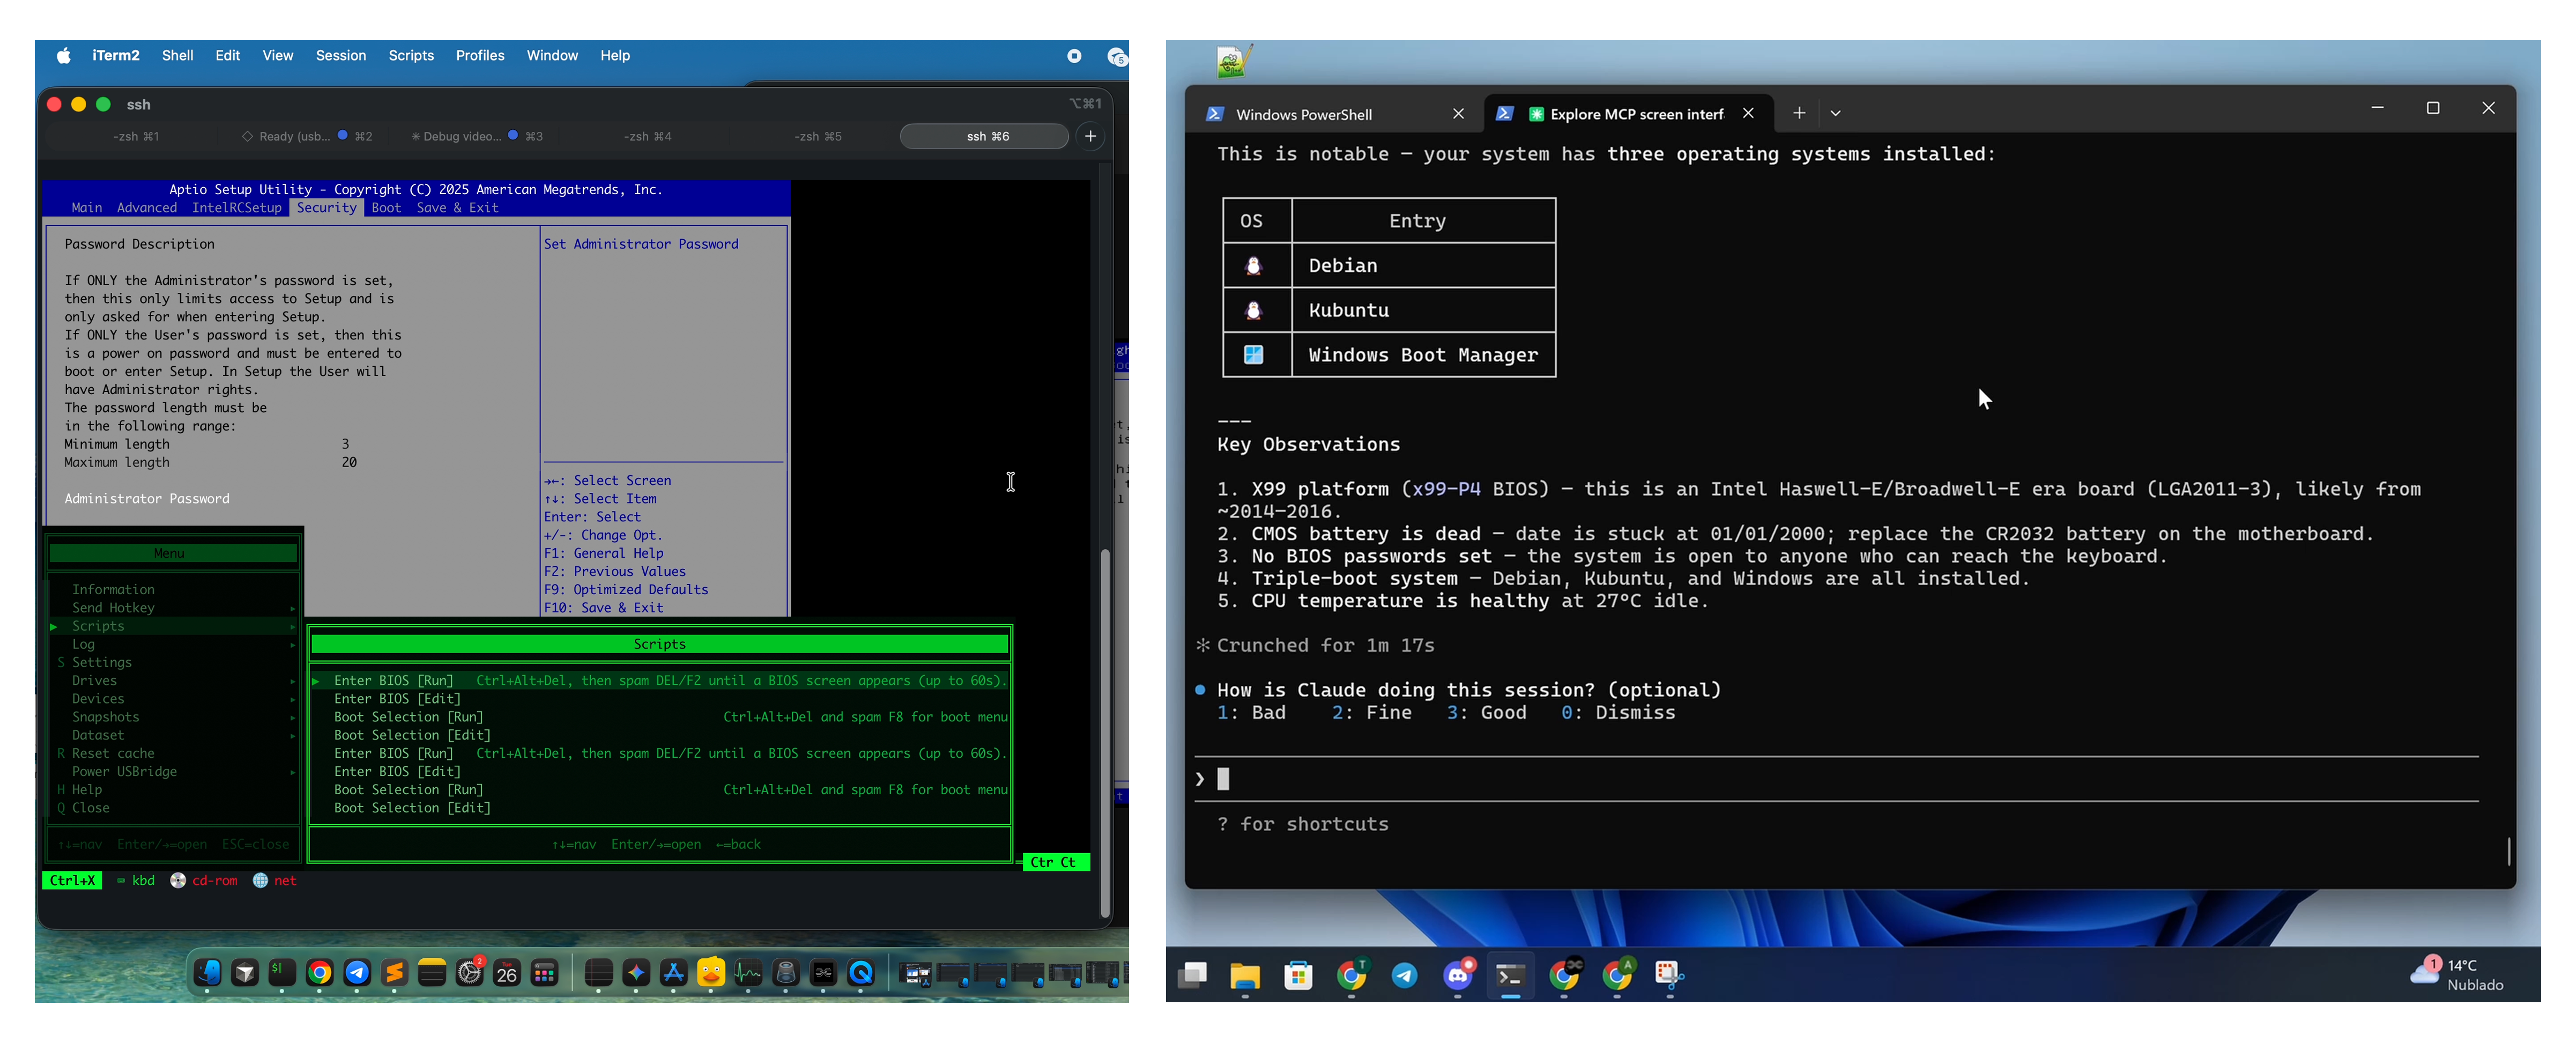Click the first Enter BIOS [Edit] script
Image resolution: width=2576 pixels, height=1043 pixels.
click(660, 698)
